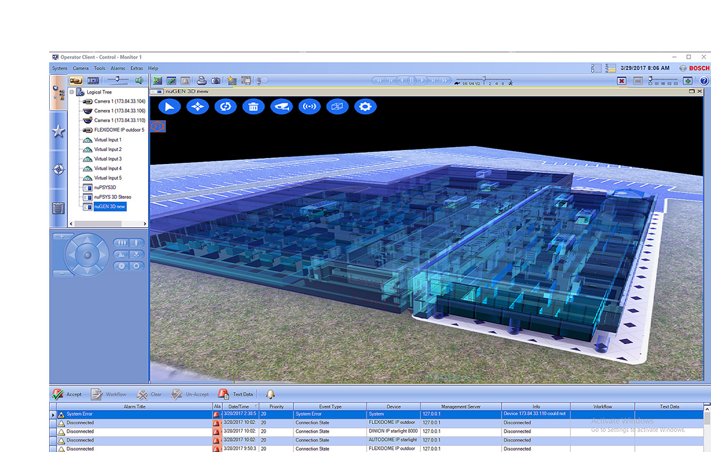Open the Extras menu
Viewport: 711px width, 452px height.
pos(136,68)
